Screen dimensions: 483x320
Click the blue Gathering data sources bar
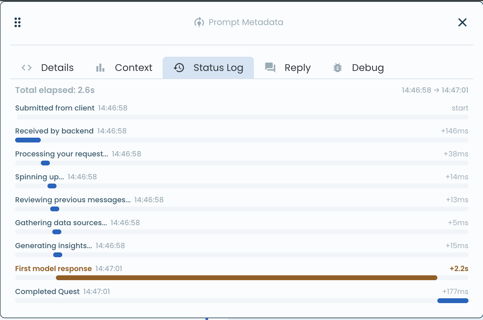point(57,232)
